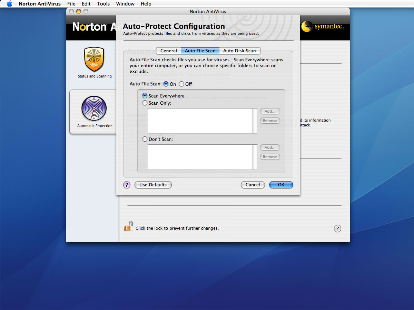Choose the Scan Everywhere option
414x310 pixels.
point(145,96)
